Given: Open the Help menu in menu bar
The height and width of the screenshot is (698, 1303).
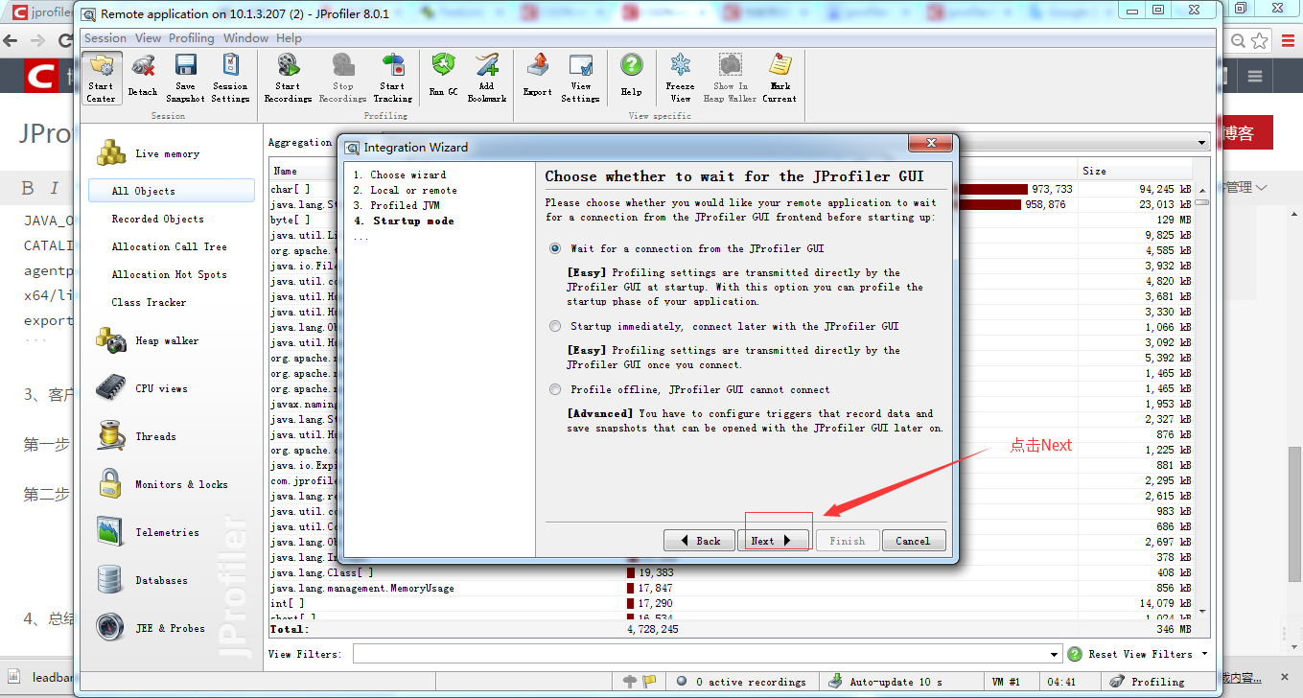Looking at the screenshot, I should click(289, 38).
